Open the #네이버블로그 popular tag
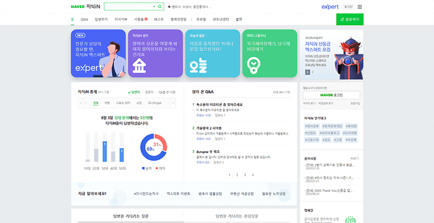This screenshot has height=223, width=434. (x=329, y=133)
